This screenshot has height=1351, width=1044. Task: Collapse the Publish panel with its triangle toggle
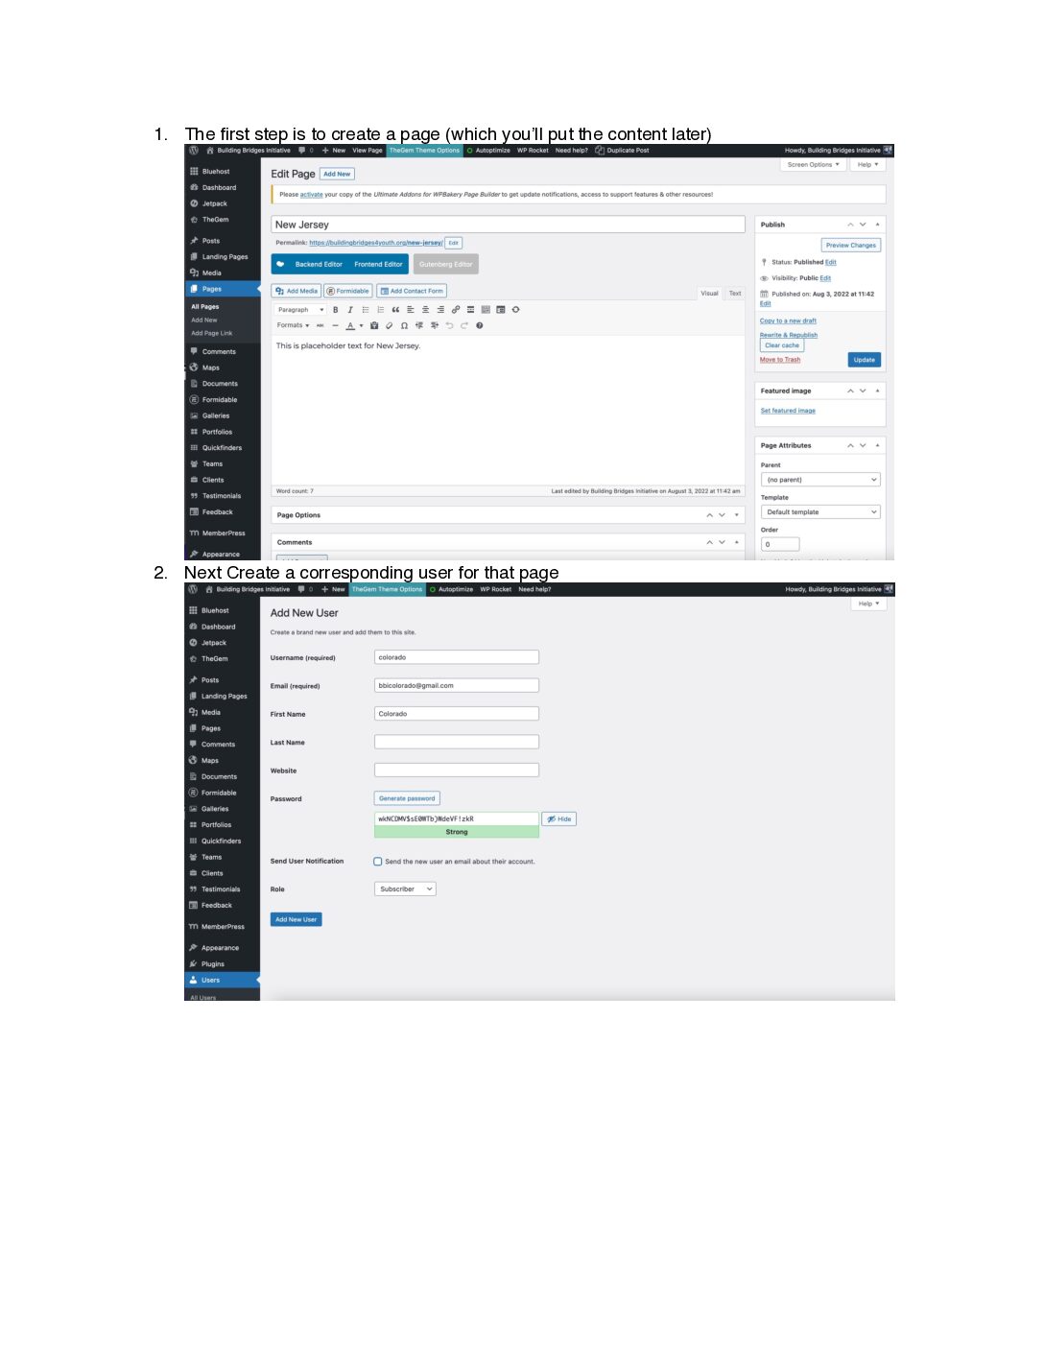pyautogui.click(x=877, y=225)
